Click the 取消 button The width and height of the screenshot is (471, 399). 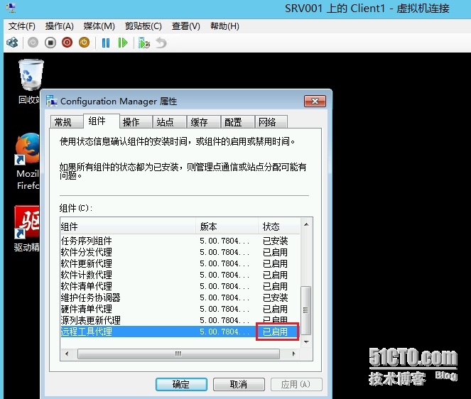click(239, 384)
